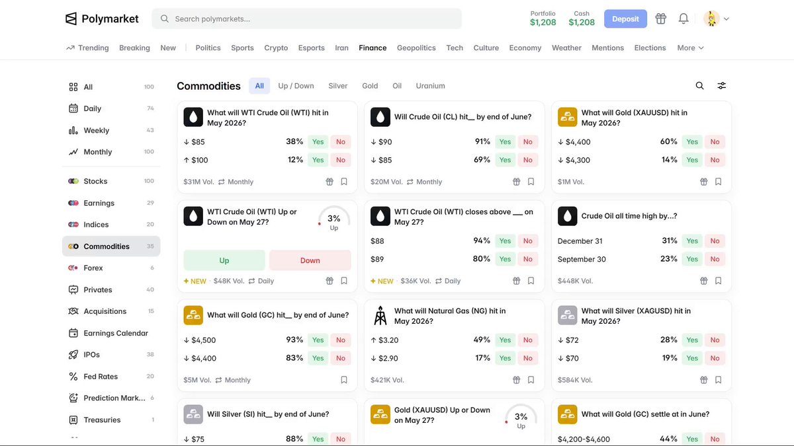794x446 pixels.
Task: Buy Yes on WTI ↓ $85
Action: point(318,141)
